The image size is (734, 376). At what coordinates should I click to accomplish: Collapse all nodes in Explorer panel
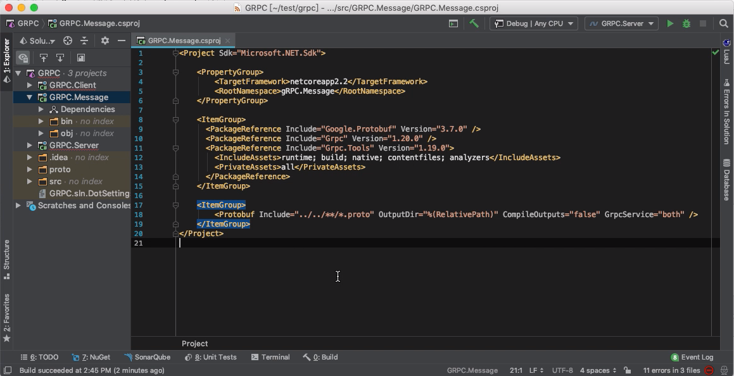pos(84,41)
